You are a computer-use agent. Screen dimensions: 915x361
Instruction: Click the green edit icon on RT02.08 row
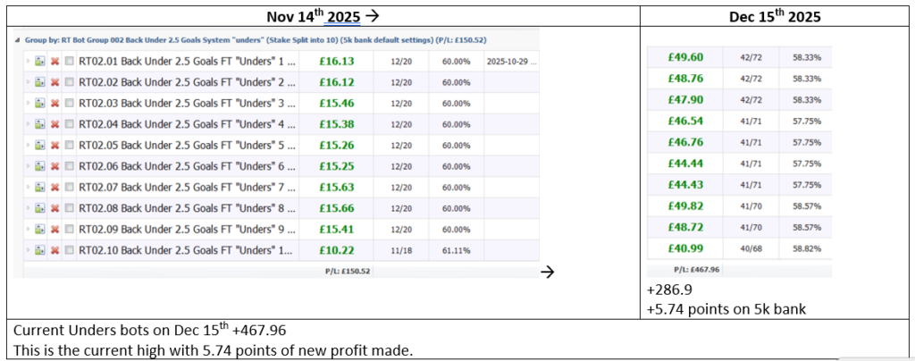coord(39,208)
